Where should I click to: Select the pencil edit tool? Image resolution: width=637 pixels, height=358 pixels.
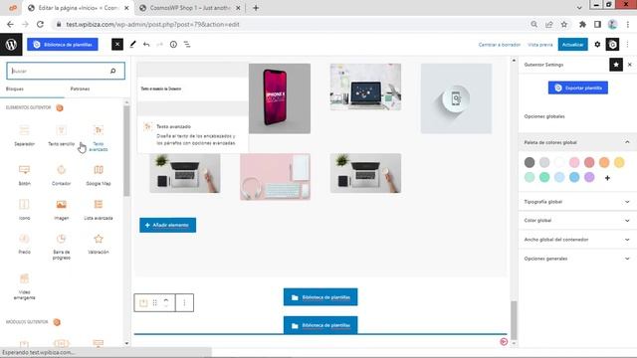[x=132, y=44]
